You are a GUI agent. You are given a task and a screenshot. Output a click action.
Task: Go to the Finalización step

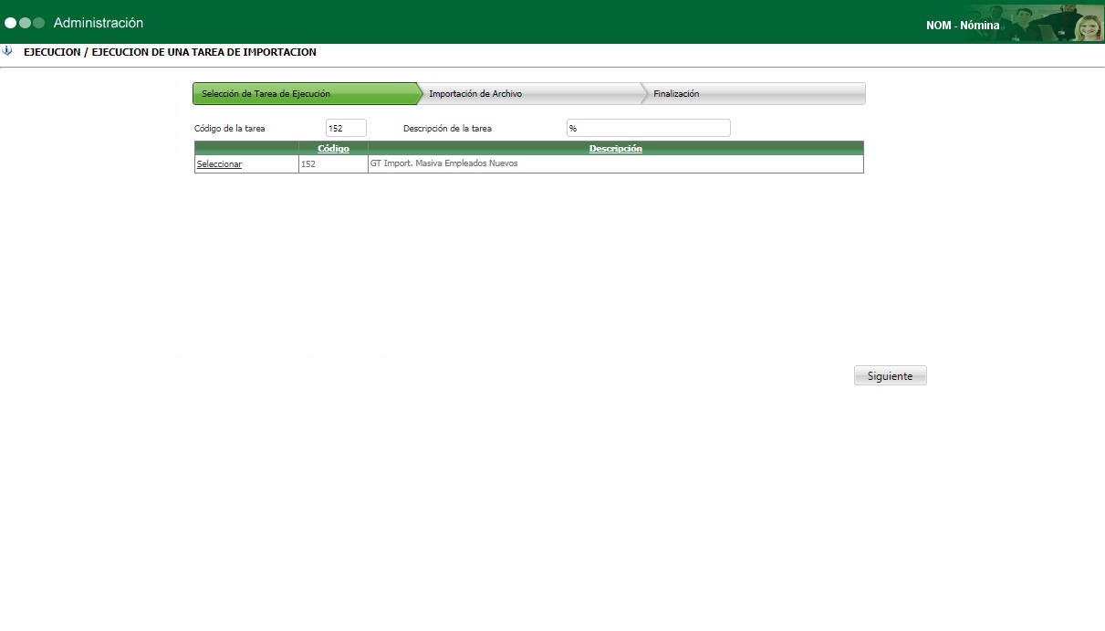754,94
